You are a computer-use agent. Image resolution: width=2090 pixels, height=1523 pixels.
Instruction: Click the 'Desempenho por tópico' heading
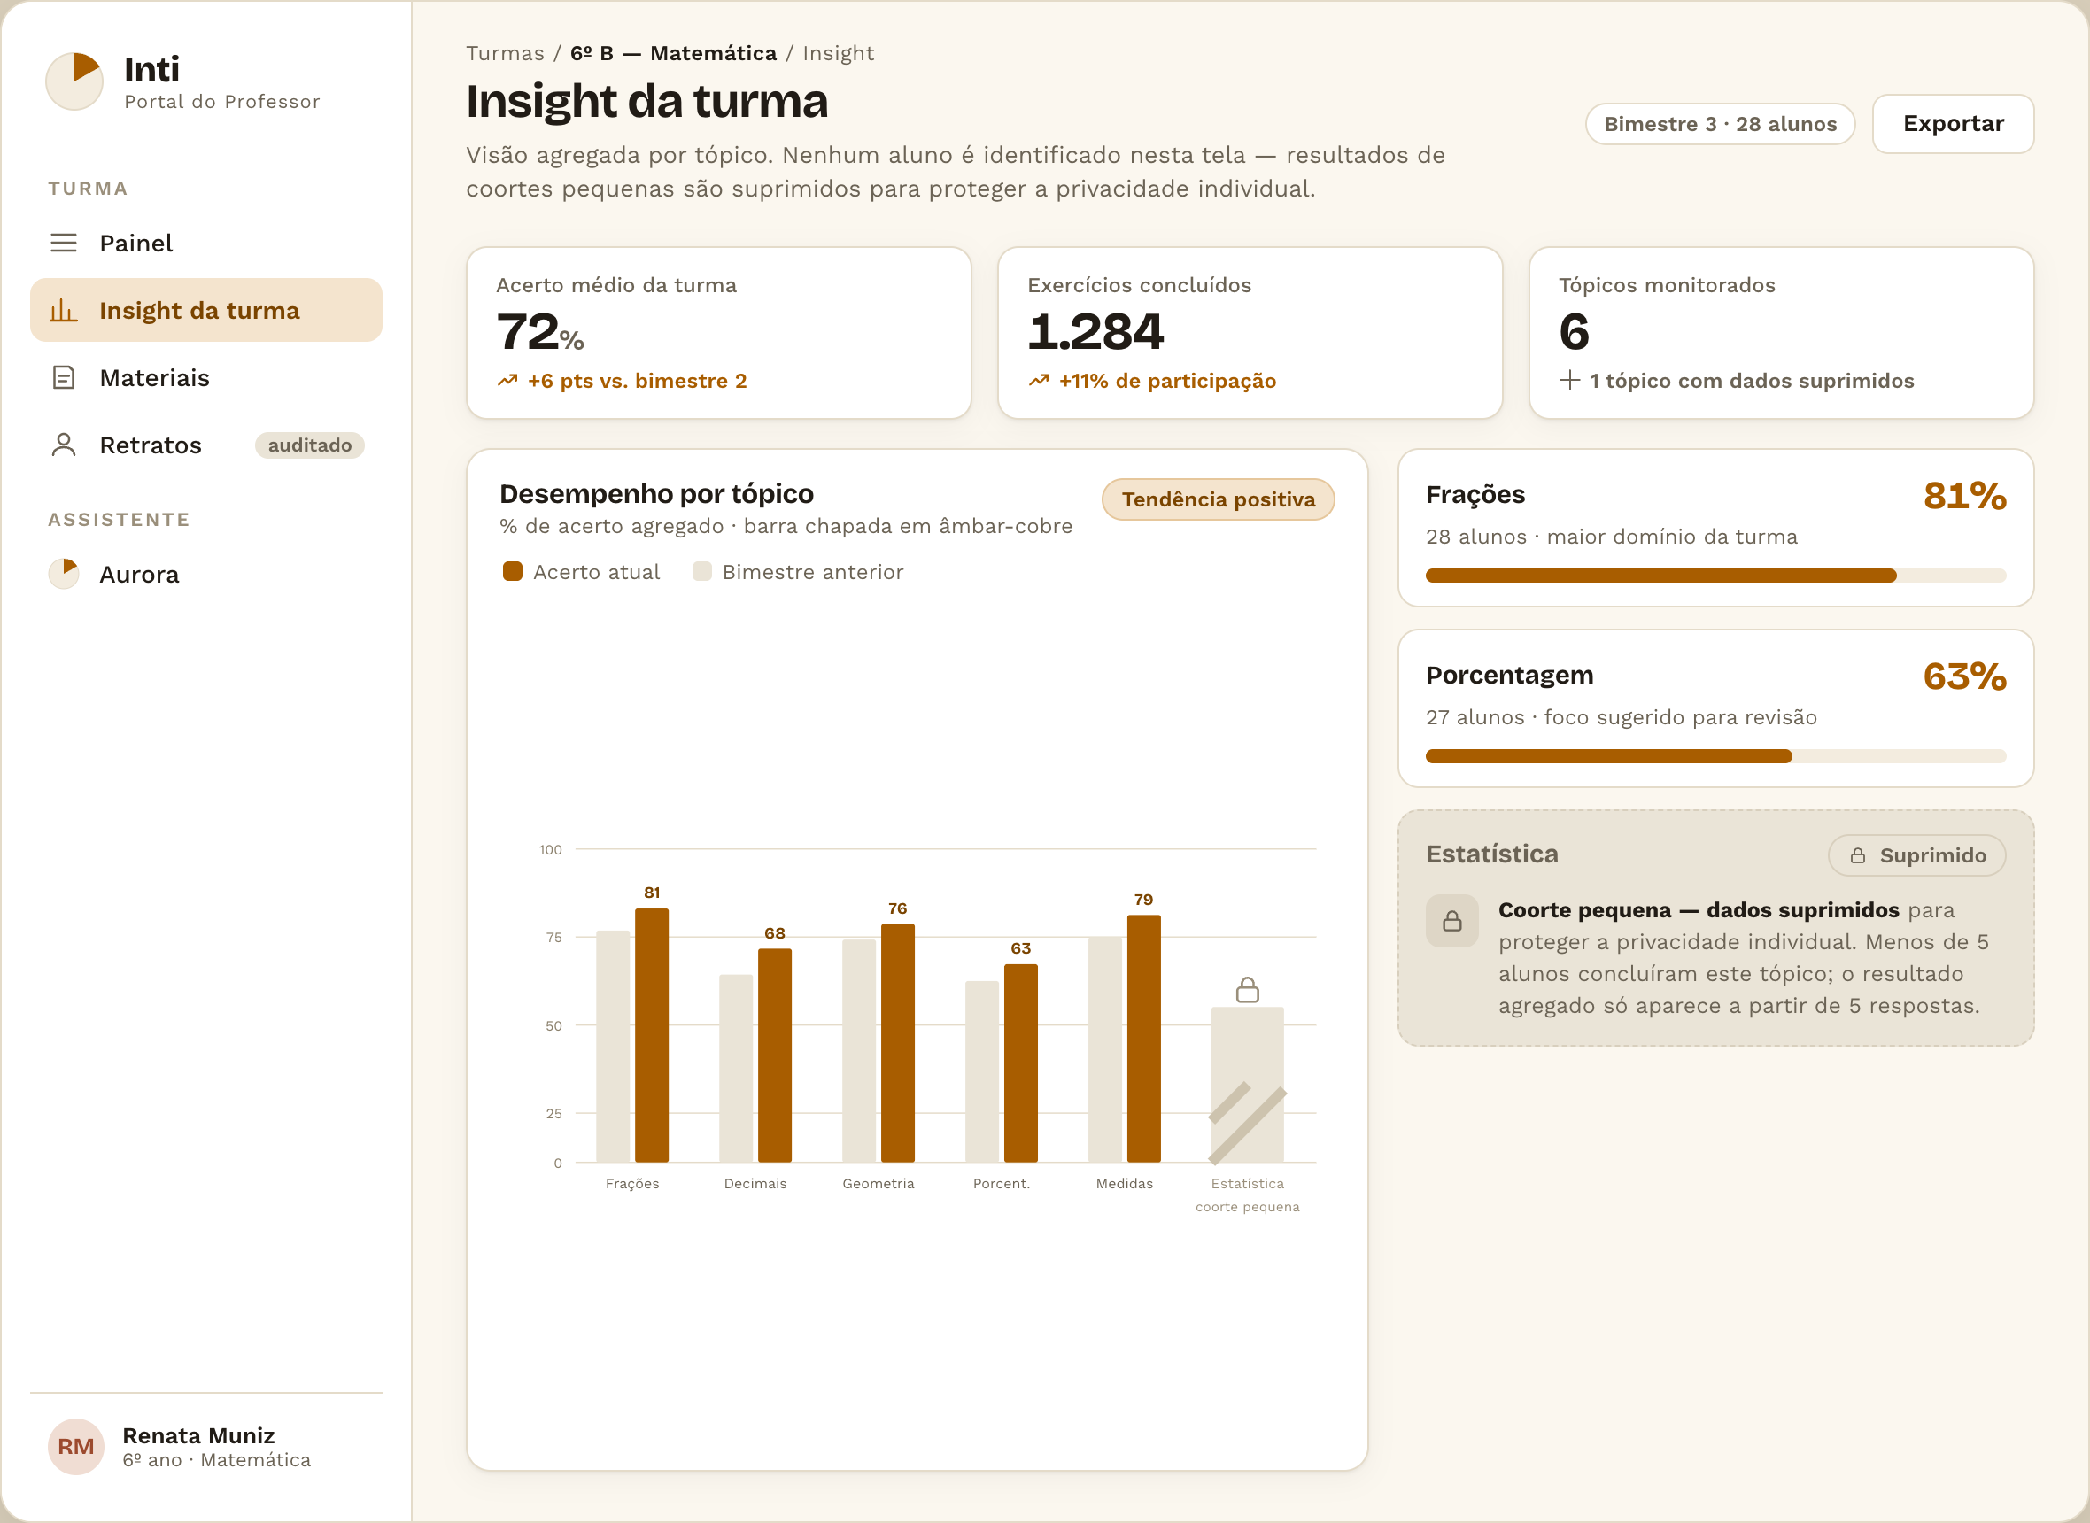coord(656,493)
